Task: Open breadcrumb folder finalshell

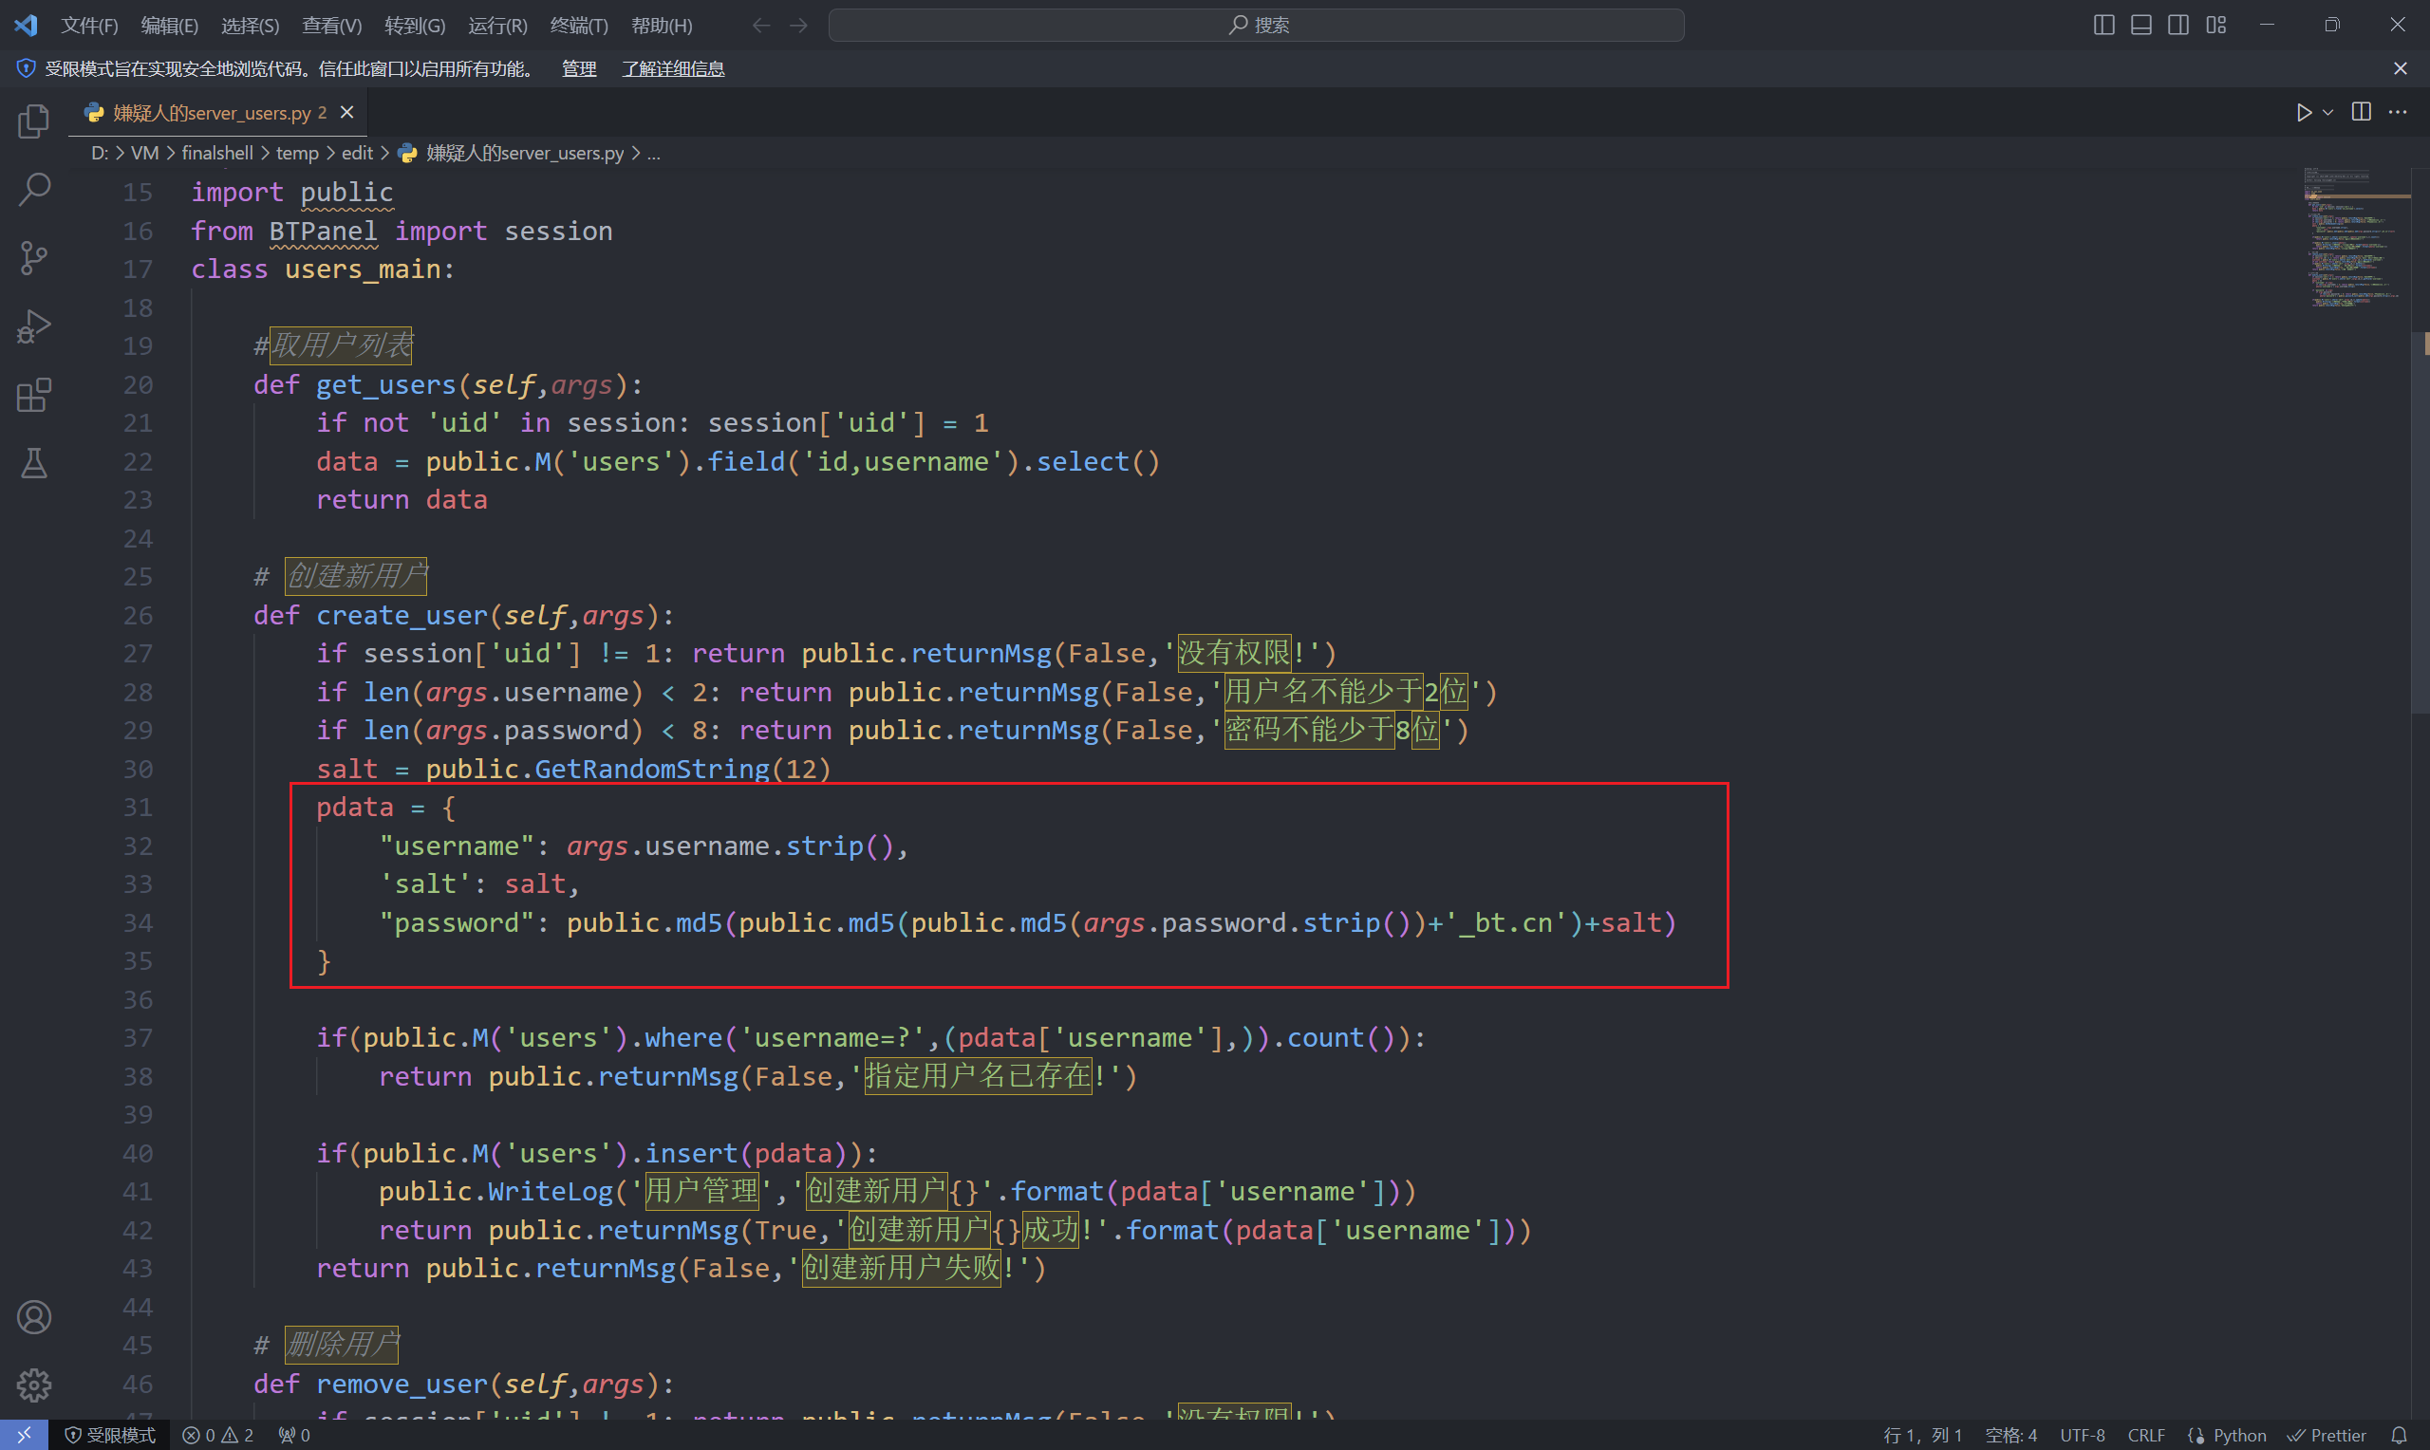Action: click(217, 154)
